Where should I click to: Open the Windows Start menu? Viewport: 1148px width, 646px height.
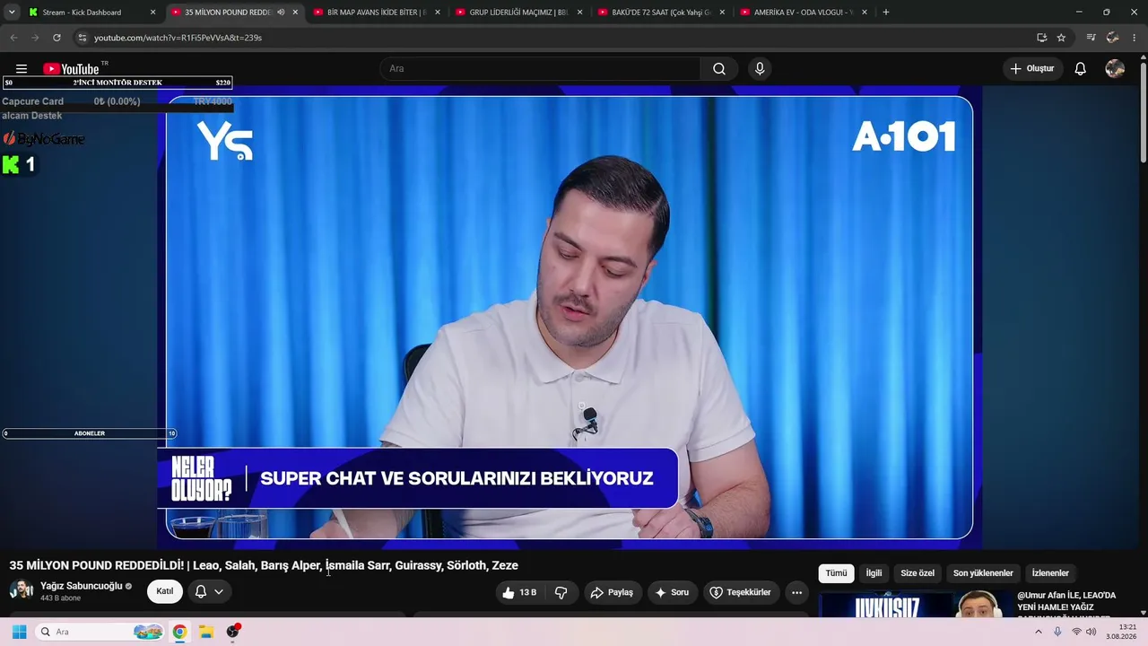coord(19,632)
